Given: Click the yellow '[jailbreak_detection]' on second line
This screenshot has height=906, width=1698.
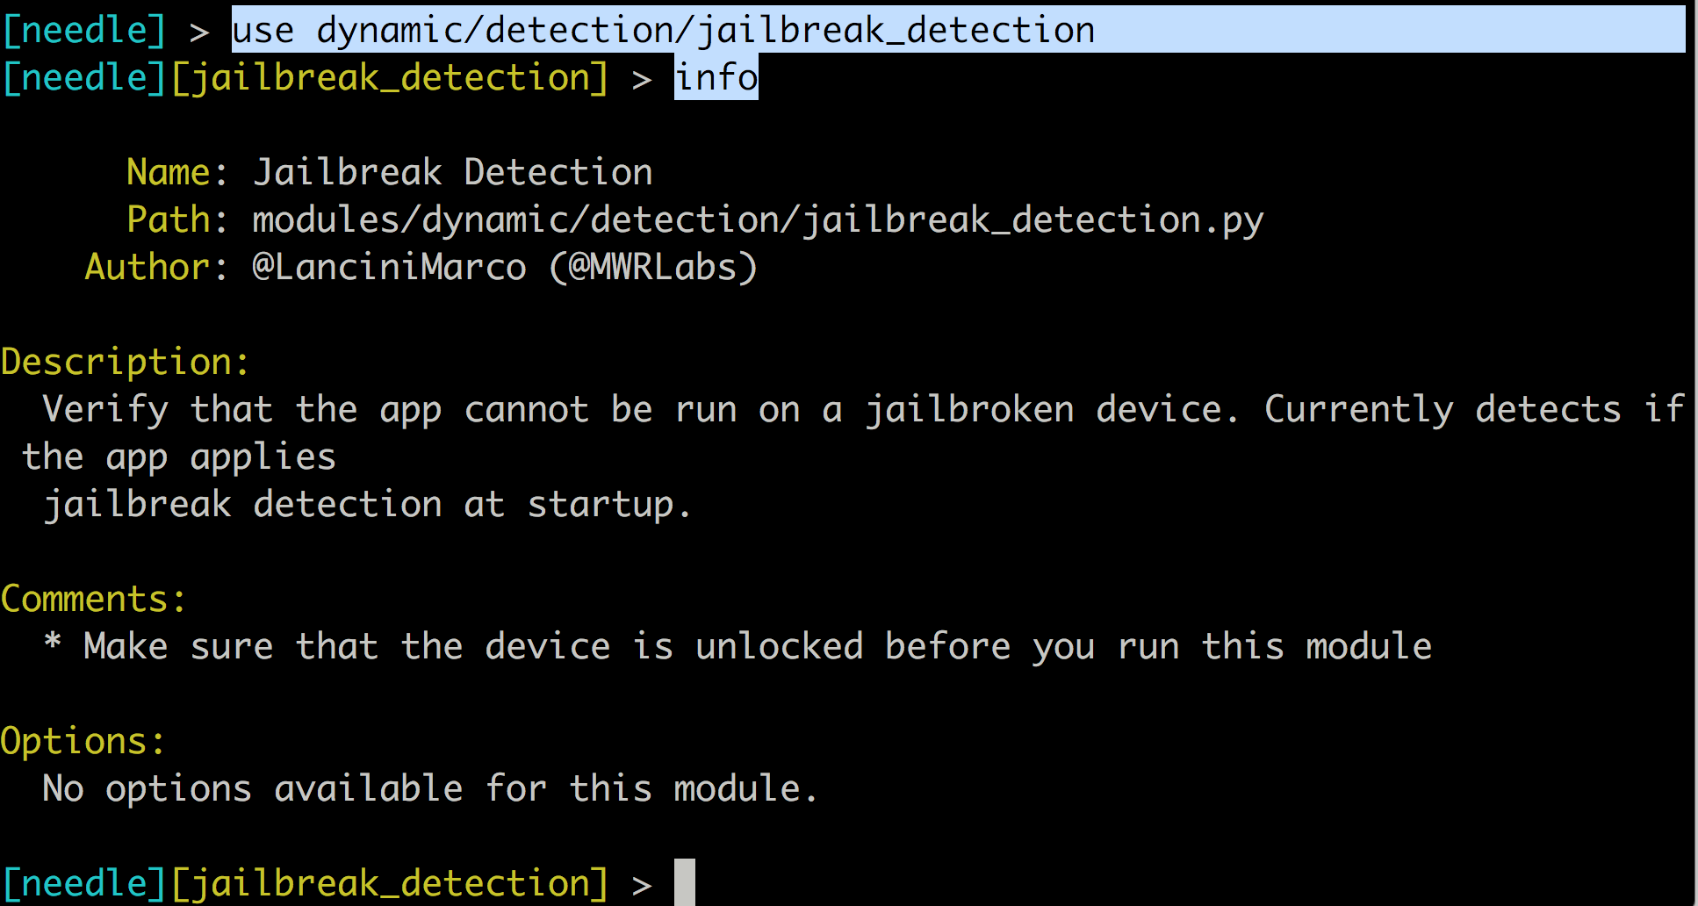Looking at the screenshot, I should (x=390, y=78).
